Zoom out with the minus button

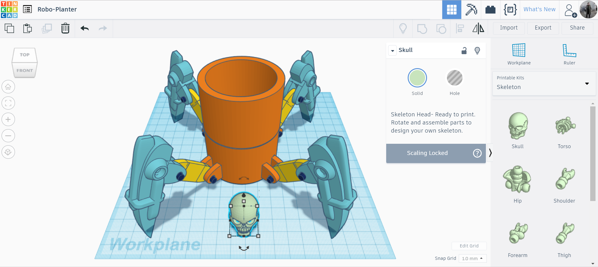tap(8, 136)
